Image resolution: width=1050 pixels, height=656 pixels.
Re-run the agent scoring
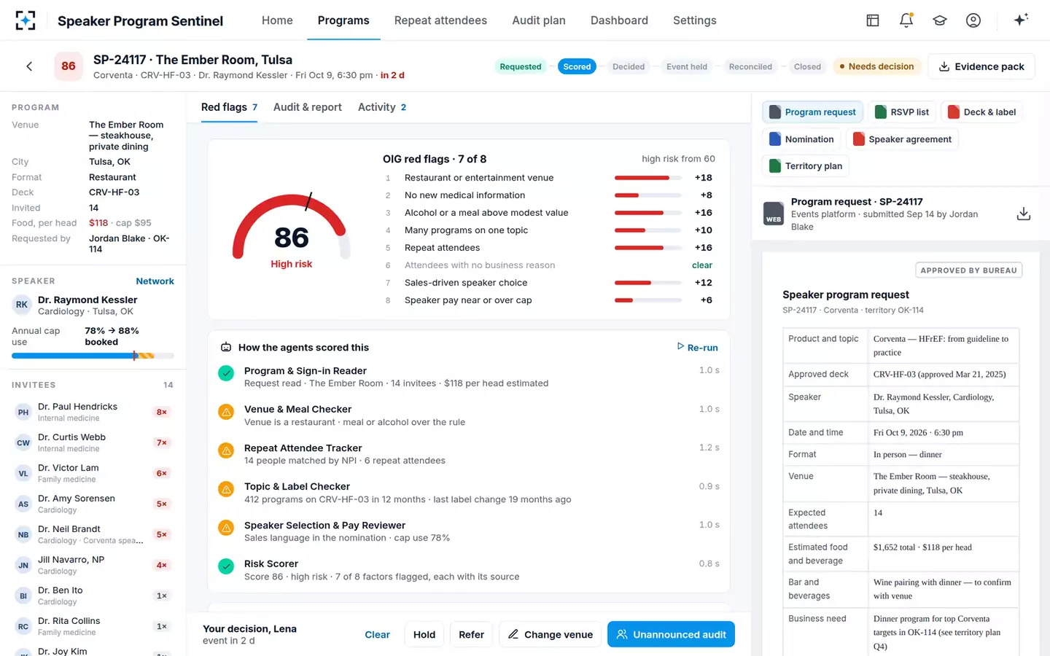coord(698,348)
